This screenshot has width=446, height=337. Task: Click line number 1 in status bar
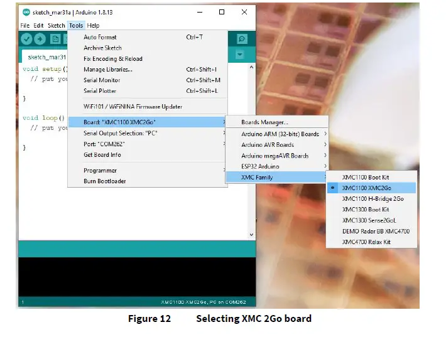(23, 302)
